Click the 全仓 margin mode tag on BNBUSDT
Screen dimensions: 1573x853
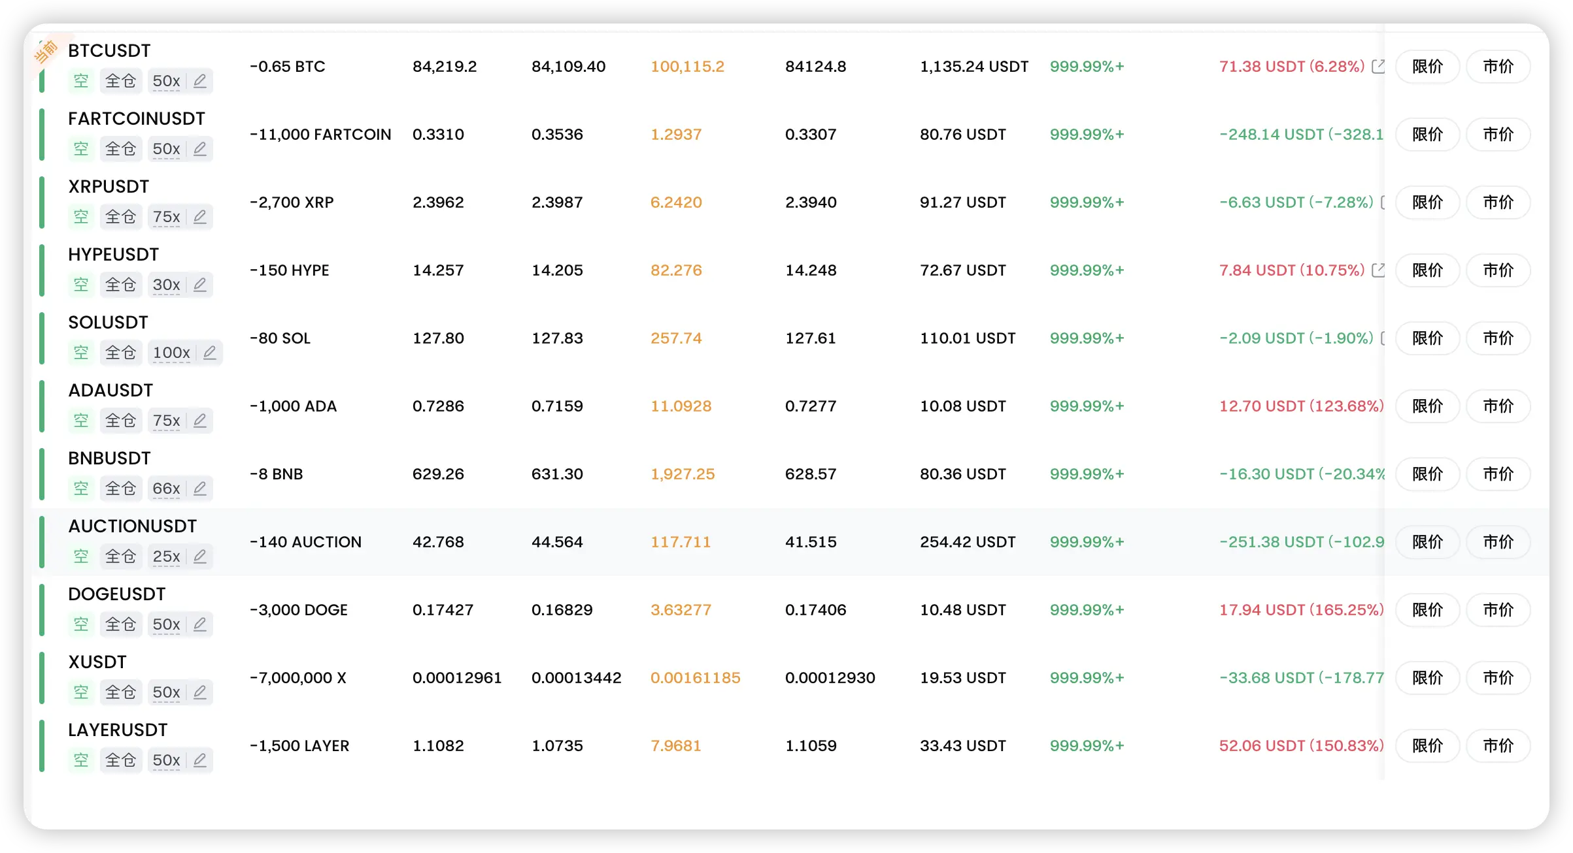pos(121,489)
